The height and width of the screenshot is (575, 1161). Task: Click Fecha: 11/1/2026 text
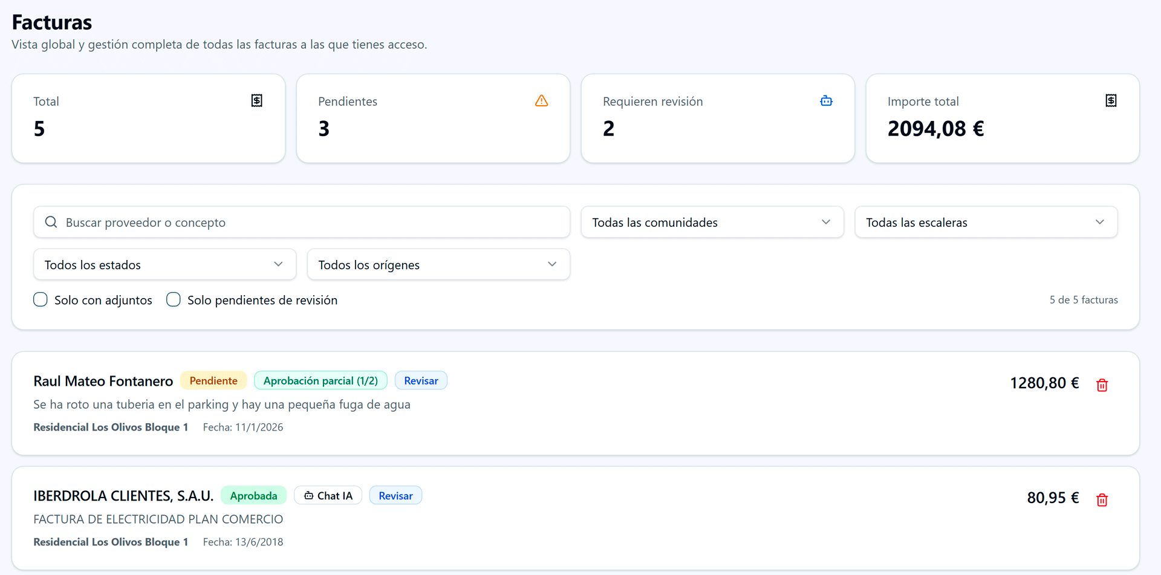243,427
